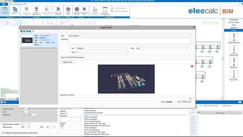The width and height of the screenshot is (243, 137).
Task: Open the Configurazione ribbon tab
Action: [18, 4]
